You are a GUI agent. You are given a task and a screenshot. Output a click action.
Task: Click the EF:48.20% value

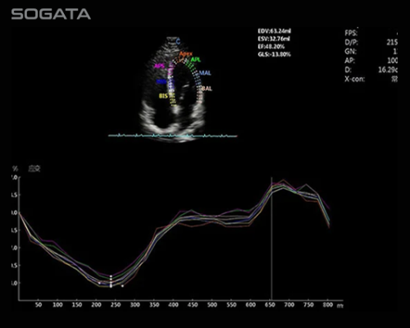[x=271, y=47]
